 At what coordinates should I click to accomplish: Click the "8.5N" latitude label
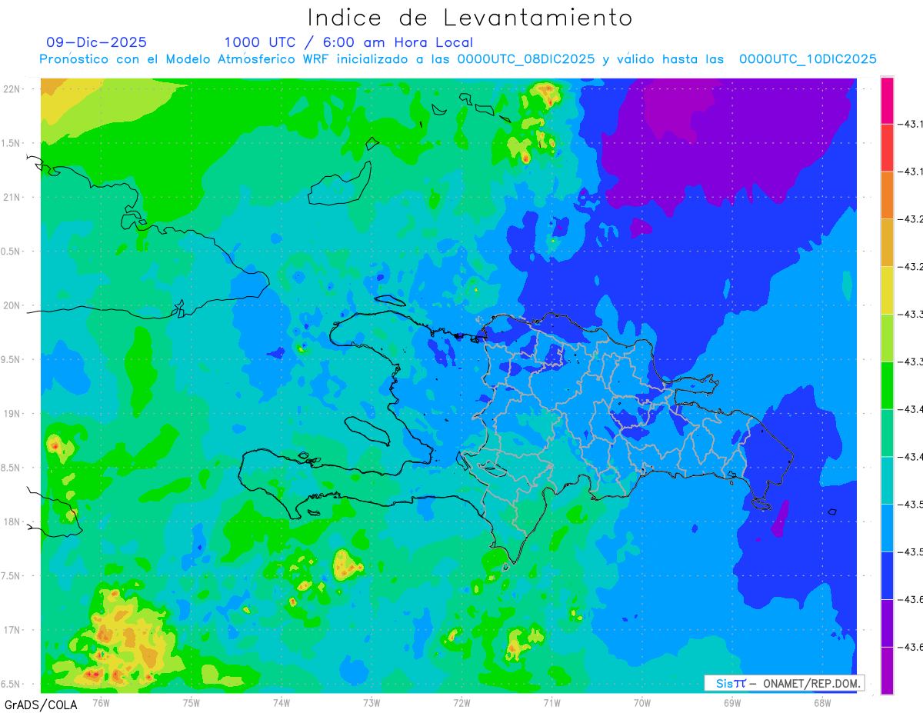point(12,468)
